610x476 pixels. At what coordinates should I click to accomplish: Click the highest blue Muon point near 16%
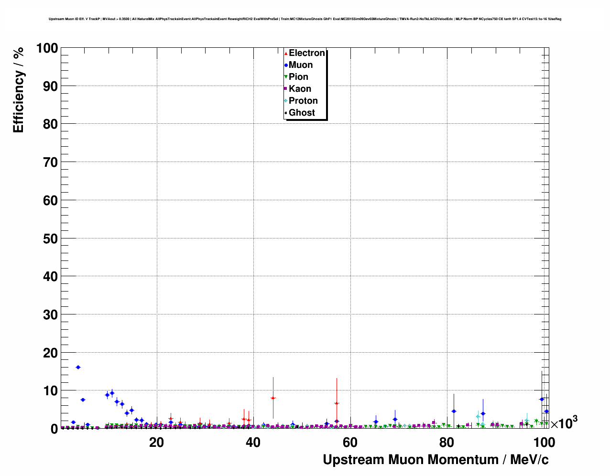pyautogui.click(x=78, y=367)
